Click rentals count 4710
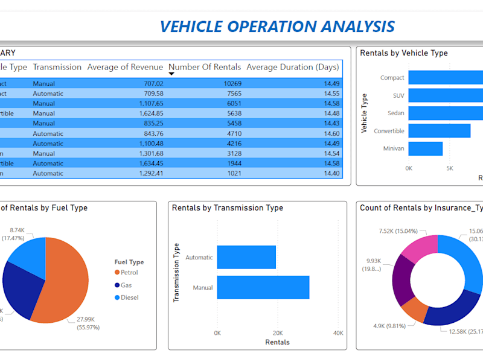The image size is (483, 362). pos(234,133)
